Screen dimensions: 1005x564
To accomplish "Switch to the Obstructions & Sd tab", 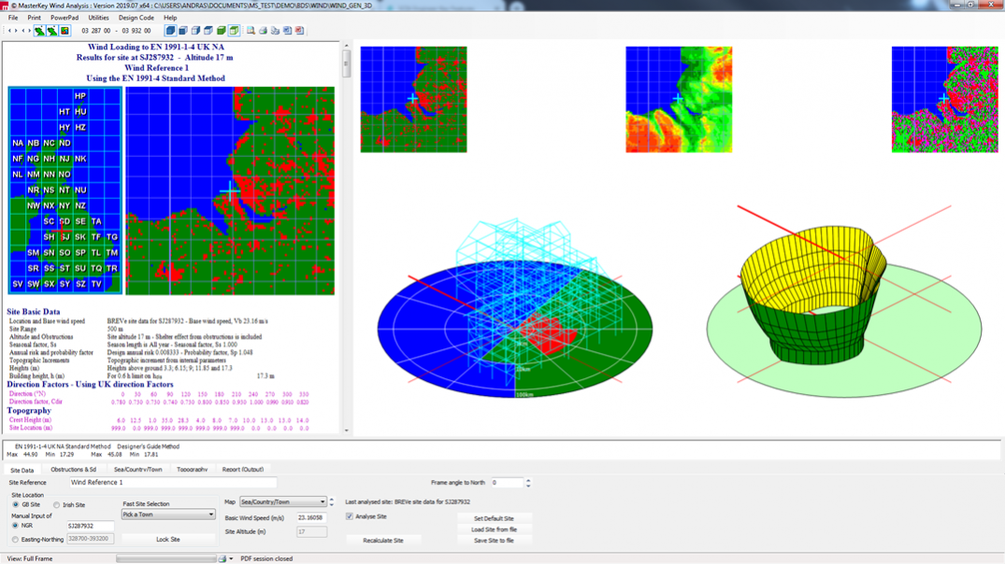I will (x=73, y=470).
